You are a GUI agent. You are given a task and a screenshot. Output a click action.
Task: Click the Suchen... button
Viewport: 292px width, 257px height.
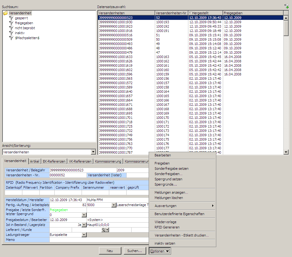135,251
